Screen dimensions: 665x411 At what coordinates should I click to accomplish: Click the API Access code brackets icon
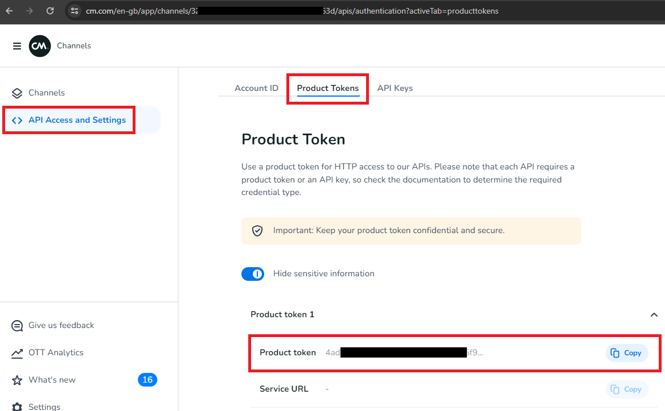[x=17, y=120]
